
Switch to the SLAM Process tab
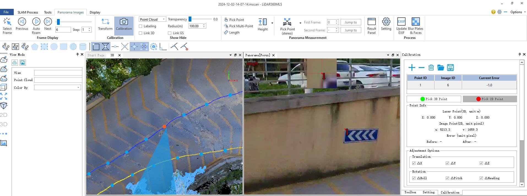pyautogui.click(x=28, y=12)
